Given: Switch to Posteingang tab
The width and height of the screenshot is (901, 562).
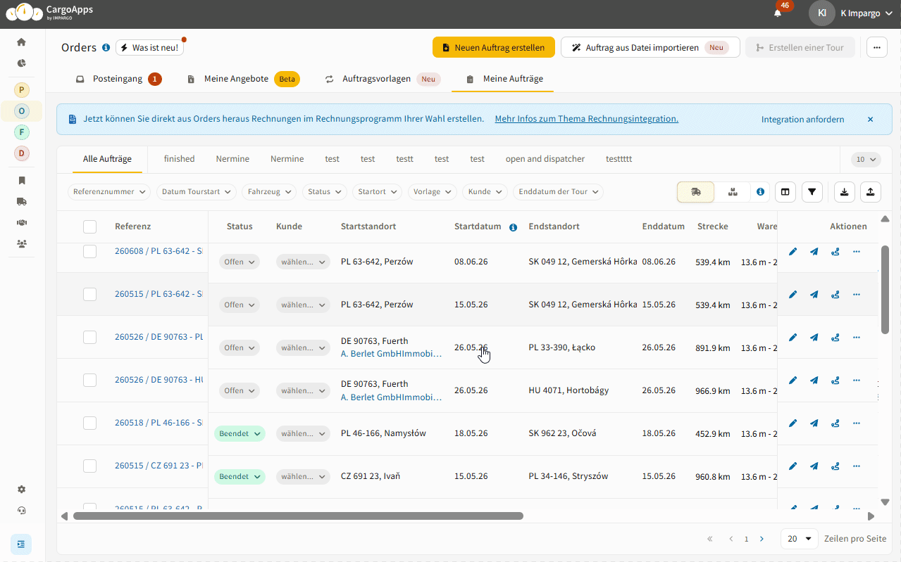Looking at the screenshot, I should point(118,79).
